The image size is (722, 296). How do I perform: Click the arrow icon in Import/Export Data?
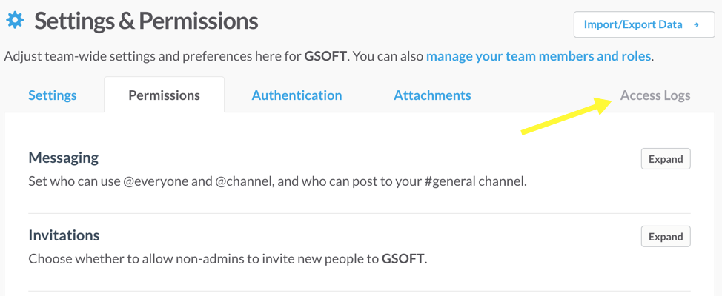tap(696, 24)
